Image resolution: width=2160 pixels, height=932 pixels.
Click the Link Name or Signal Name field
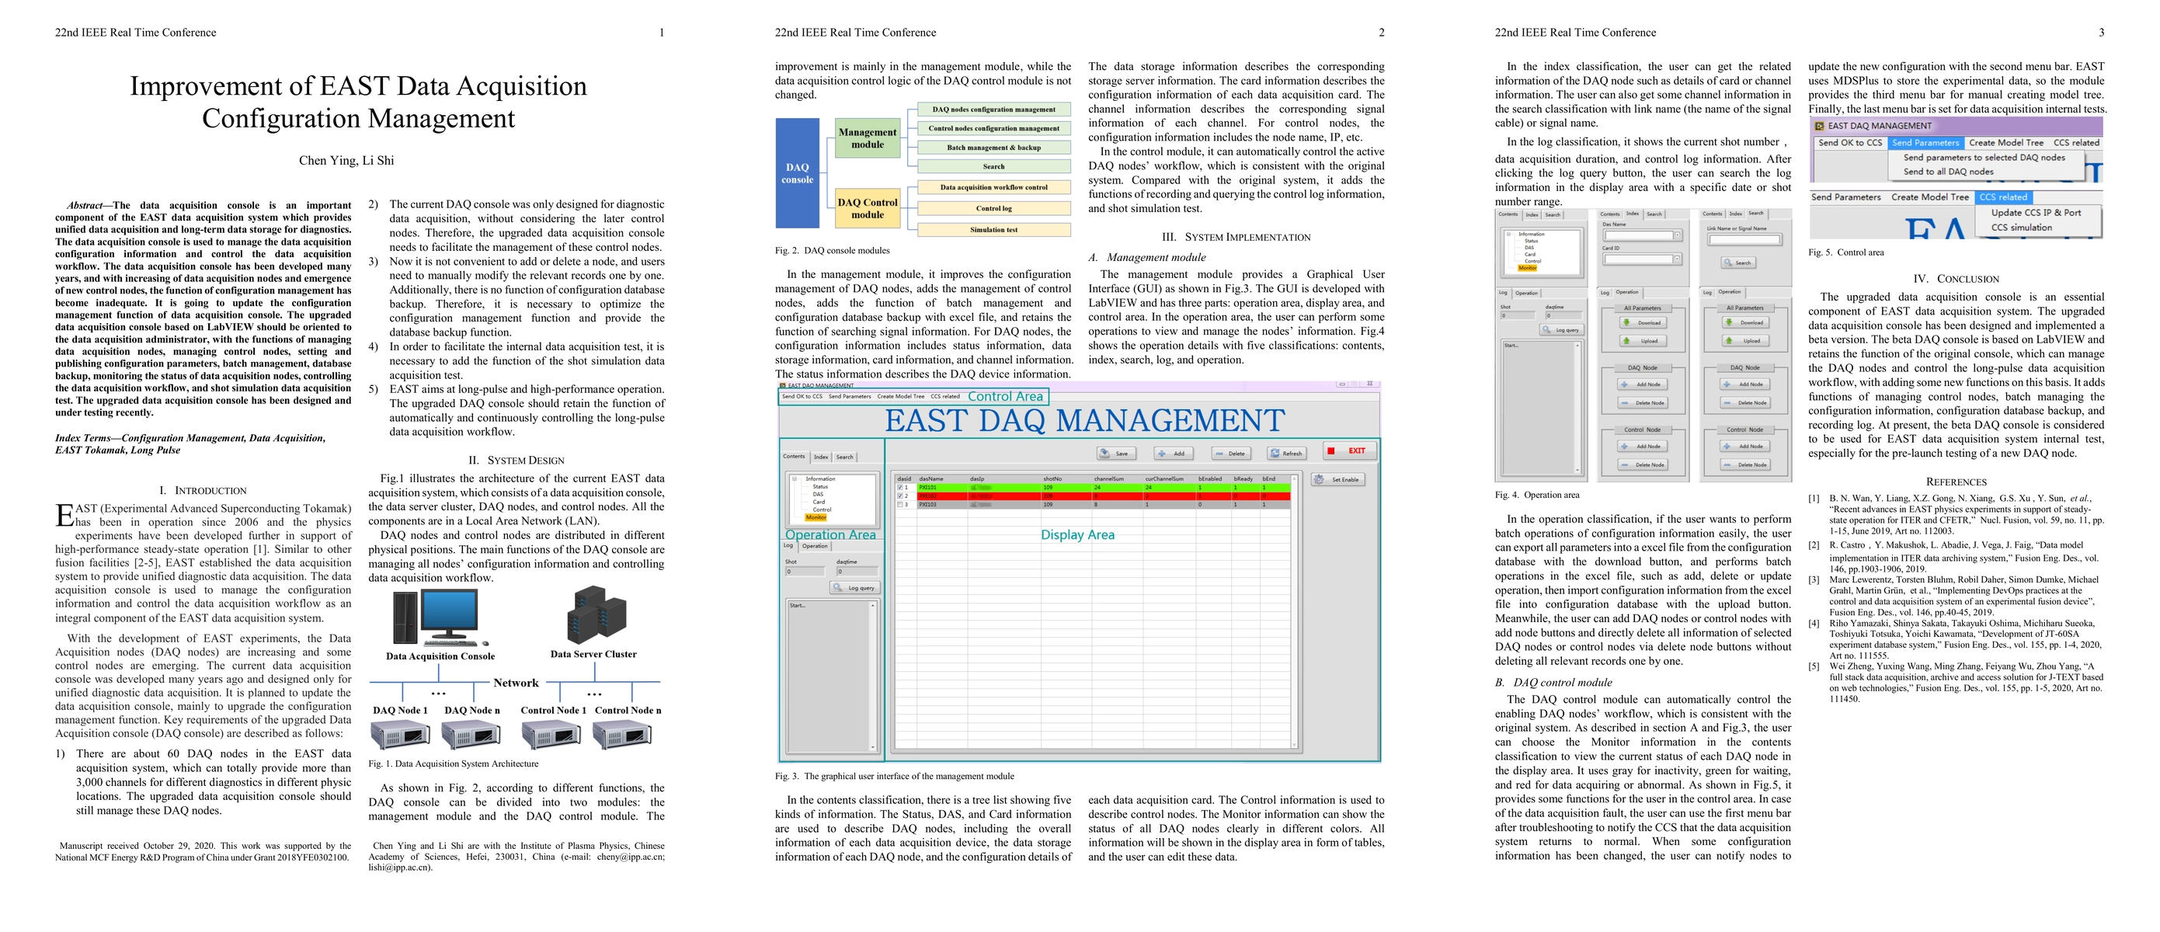coord(1744,240)
